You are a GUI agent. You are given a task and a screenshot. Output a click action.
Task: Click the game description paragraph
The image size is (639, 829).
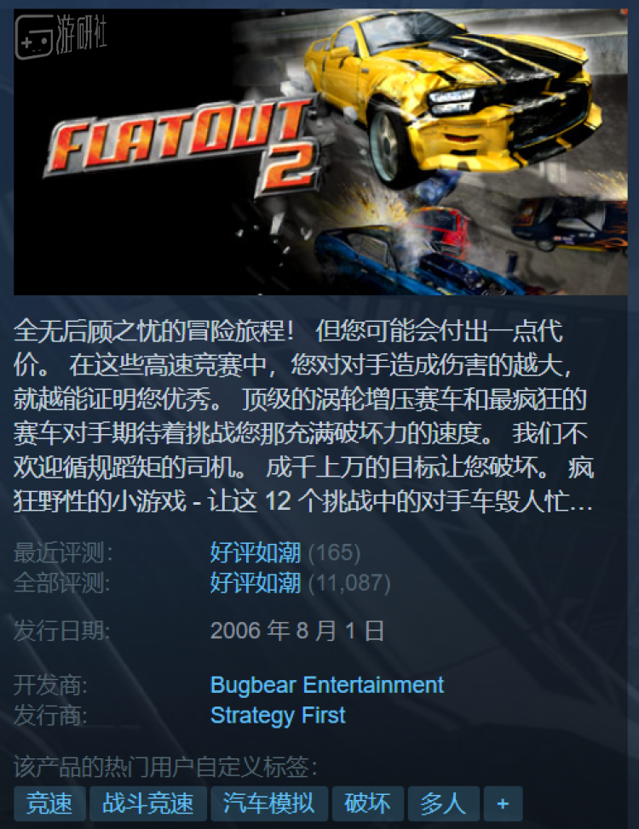304,416
